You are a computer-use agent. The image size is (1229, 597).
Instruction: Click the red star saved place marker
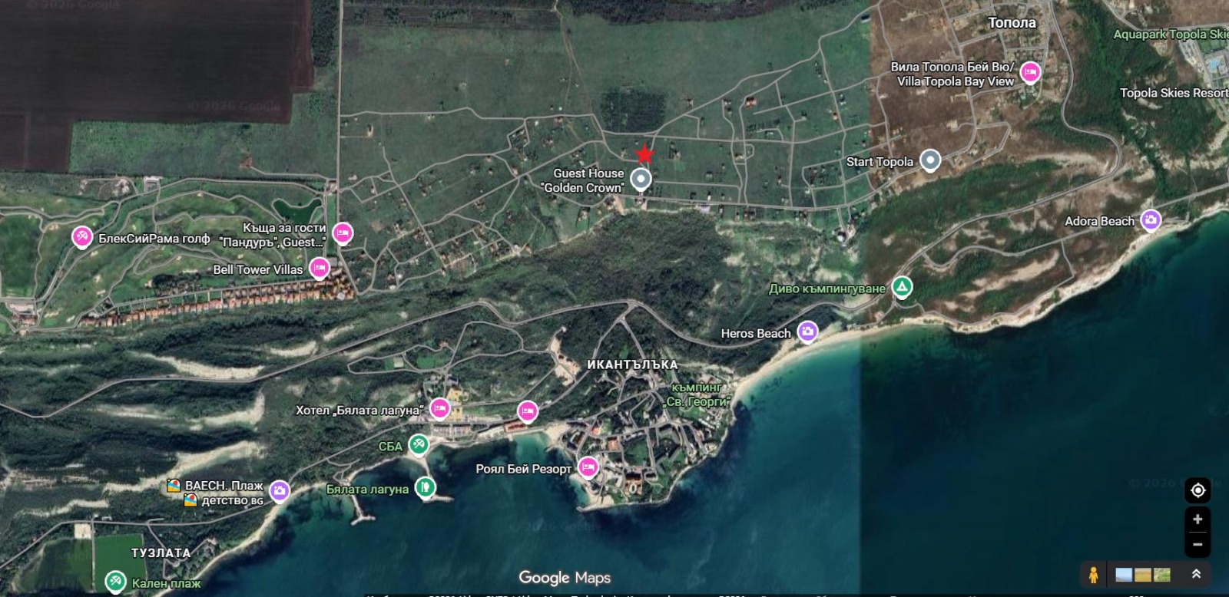coord(644,155)
